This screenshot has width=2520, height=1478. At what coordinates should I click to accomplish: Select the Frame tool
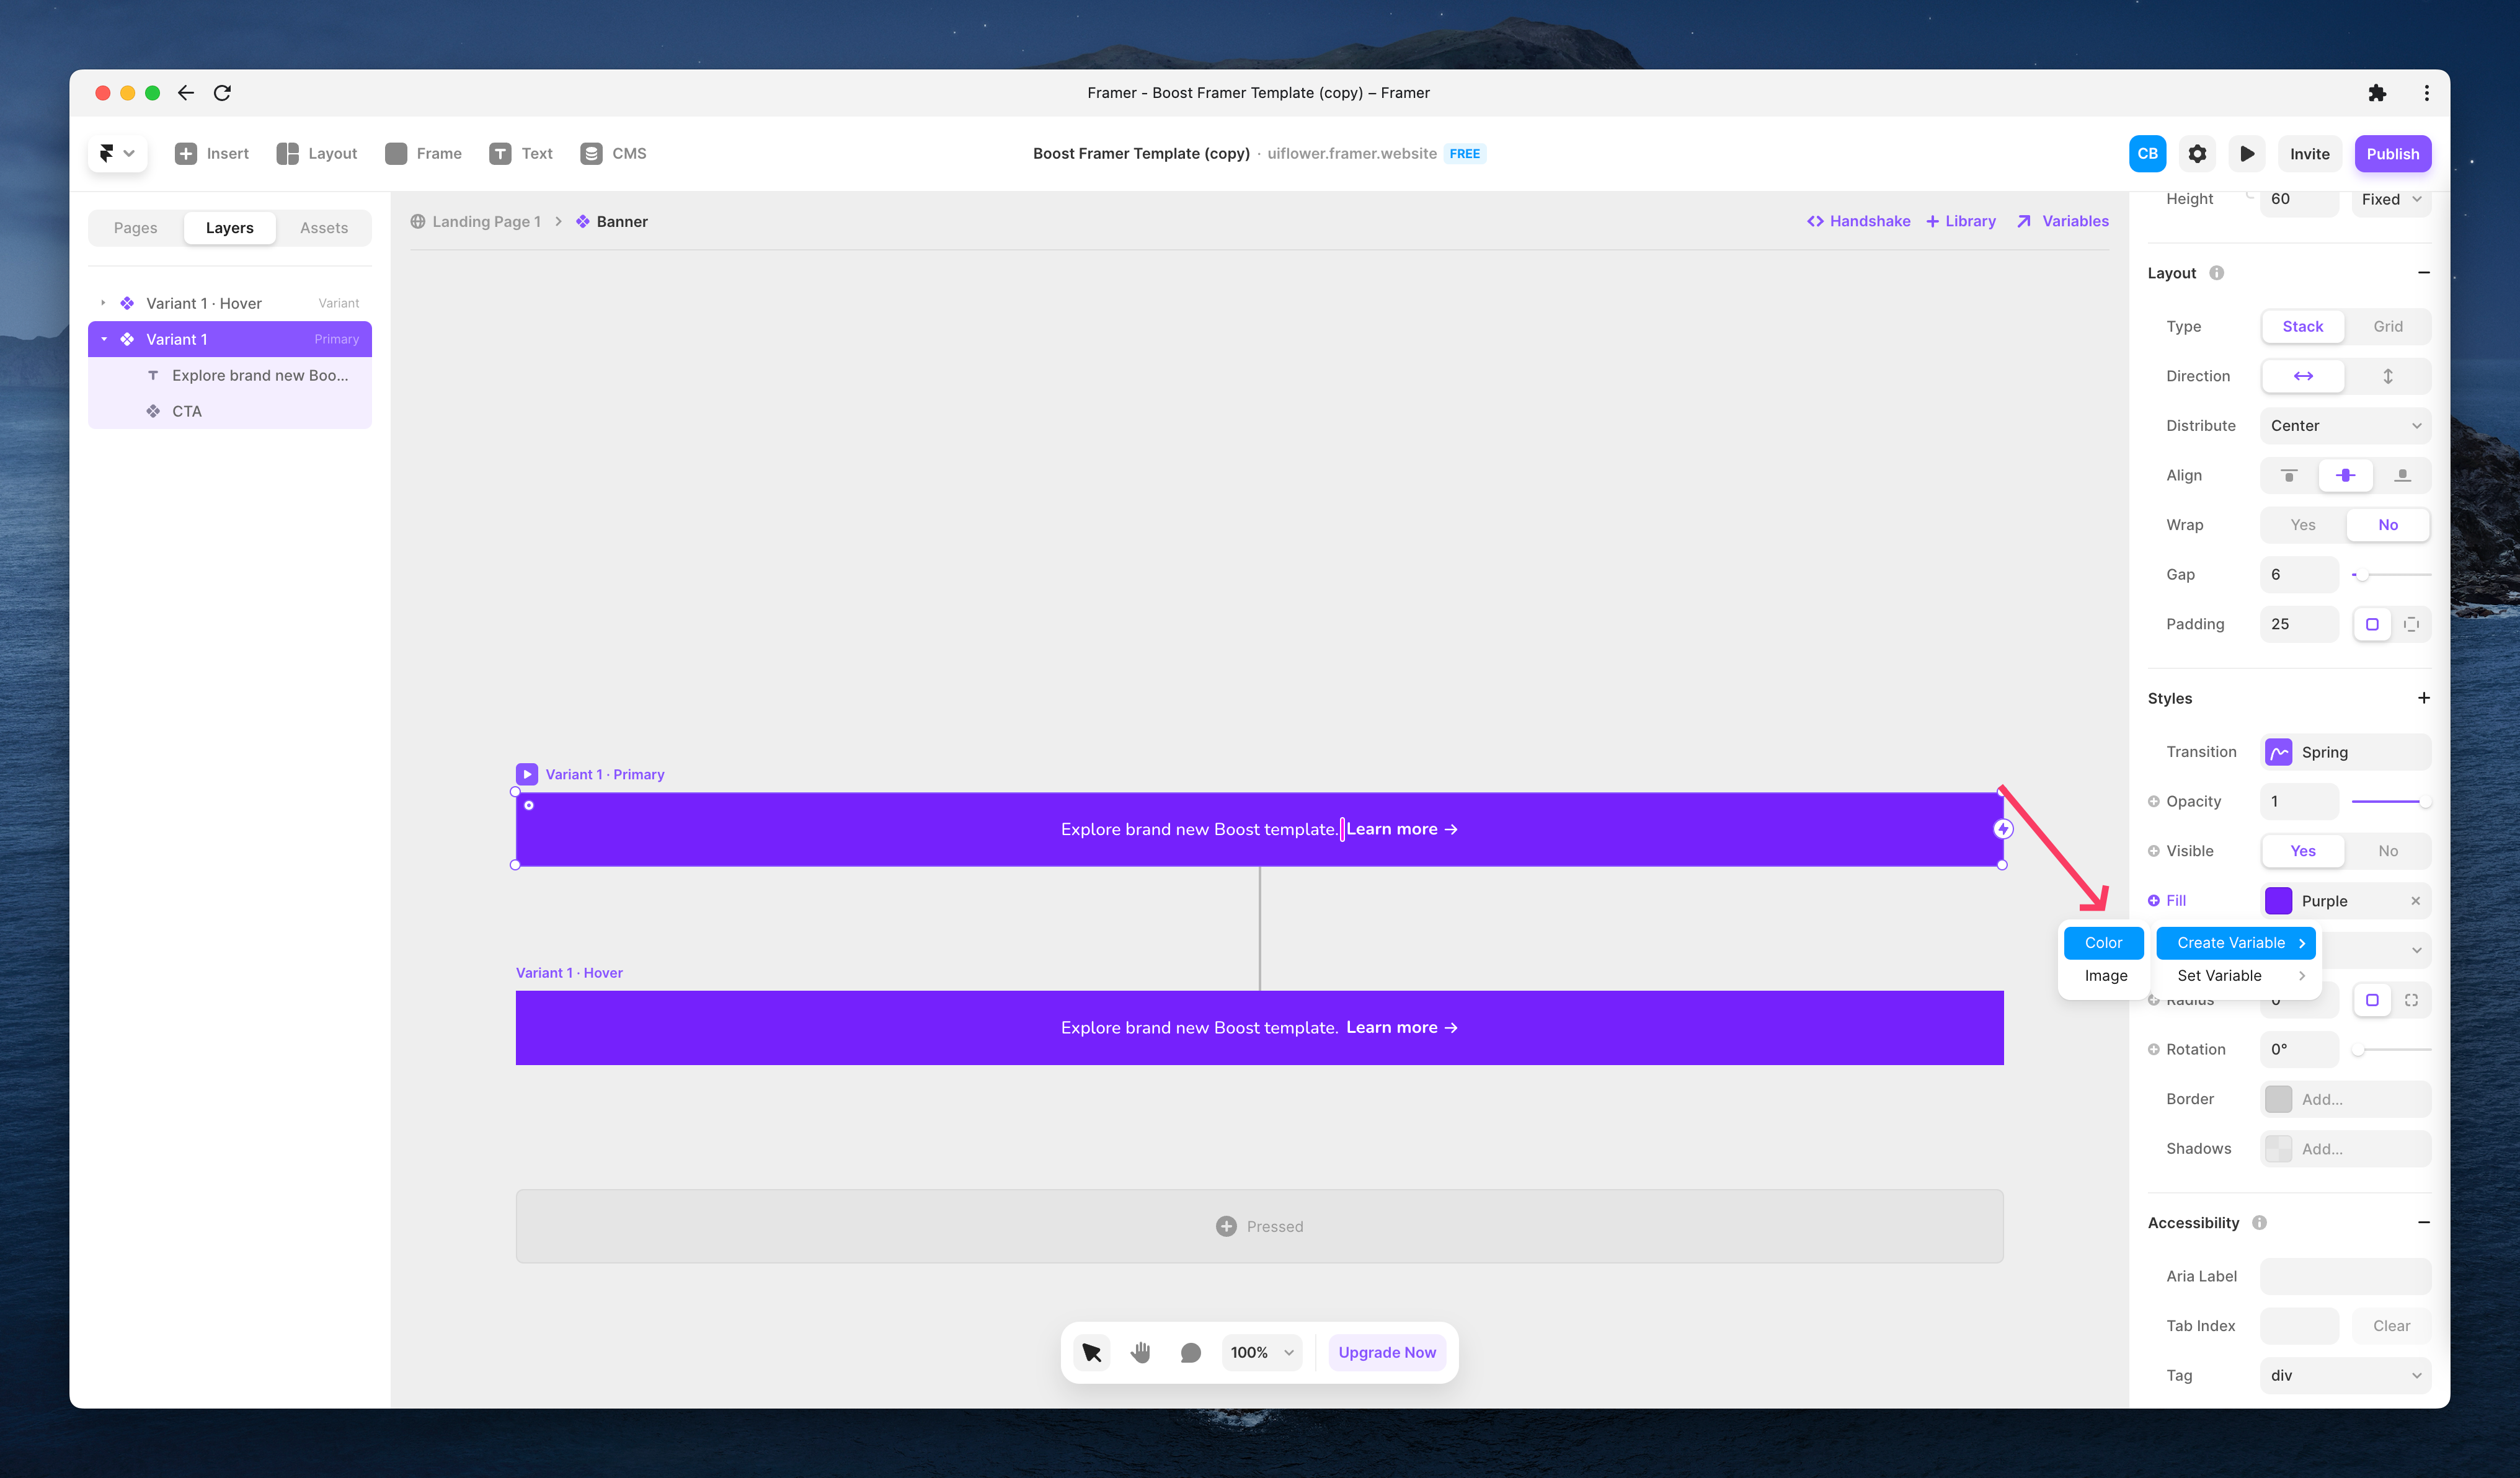coord(423,153)
